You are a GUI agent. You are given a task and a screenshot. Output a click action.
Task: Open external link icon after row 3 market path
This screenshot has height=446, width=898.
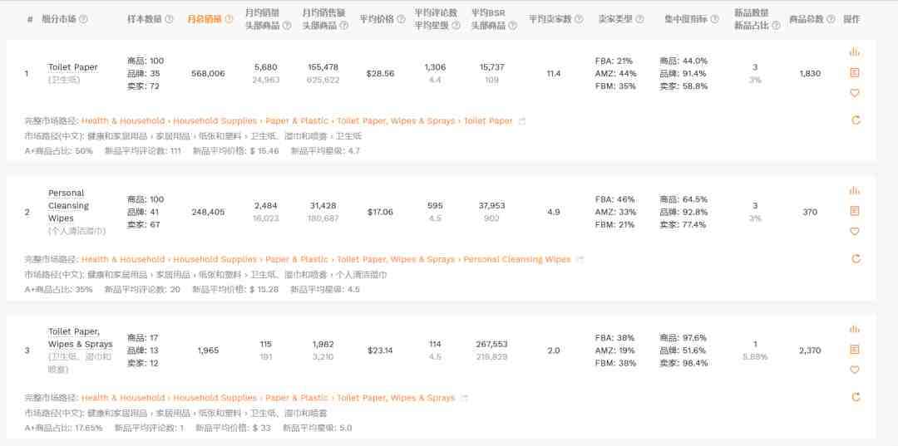pos(465,398)
